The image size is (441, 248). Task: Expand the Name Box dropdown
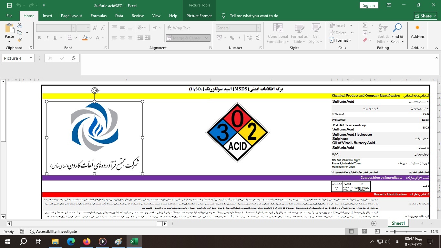pos(31,58)
